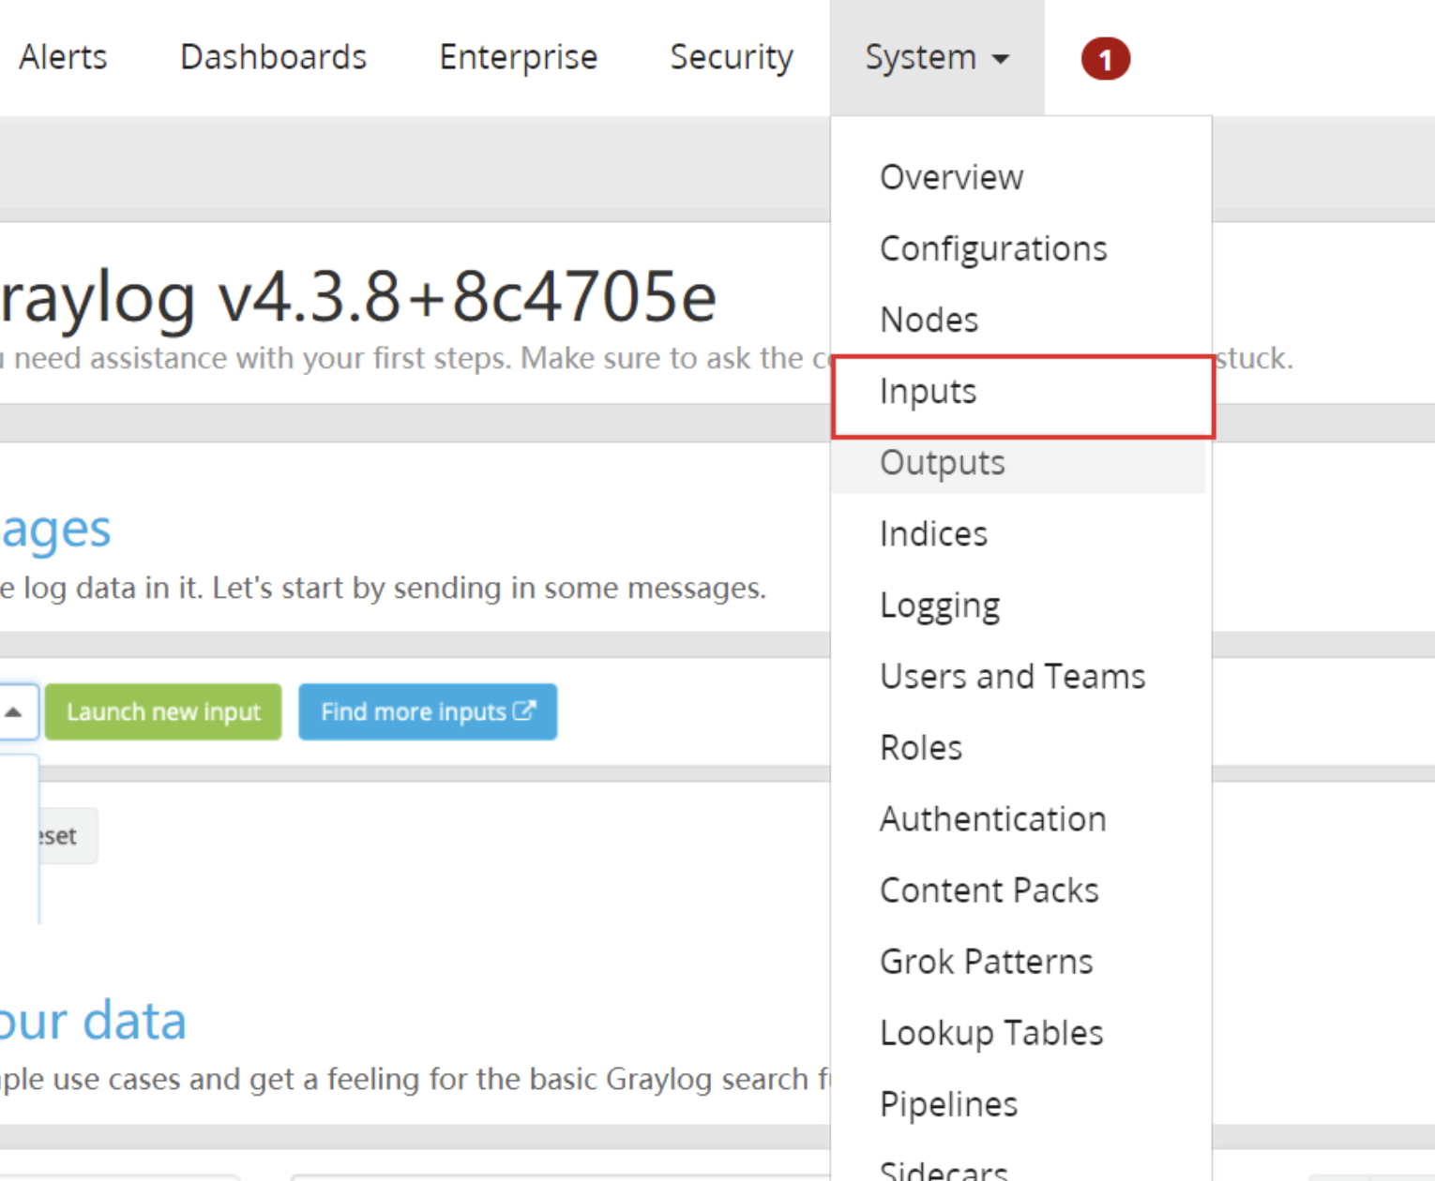The height and width of the screenshot is (1181, 1435).
Task: Select Logging from the menu
Action: pos(940,605)
